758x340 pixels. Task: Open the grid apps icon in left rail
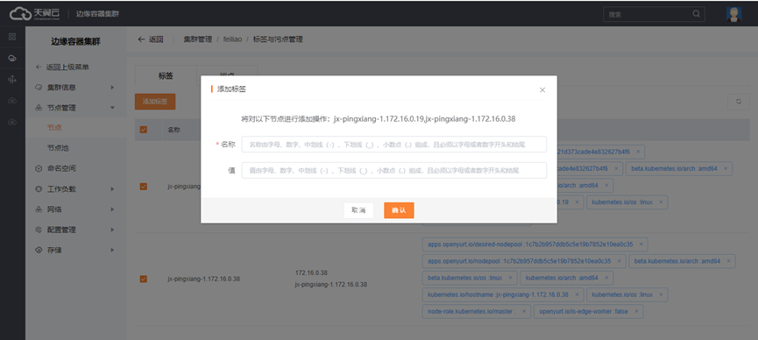(x=12, y=37)
